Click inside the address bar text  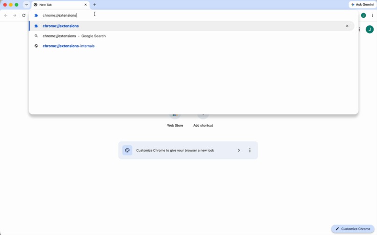click(59, 15)
